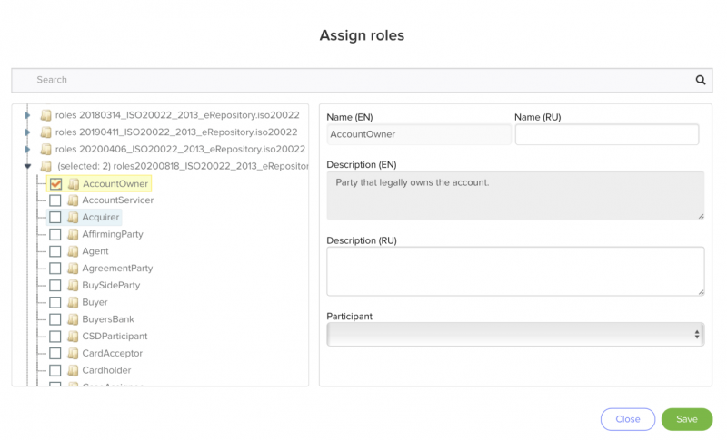Expand the roles 20200406 tree node
Viewport: 727px width, 440px height.
tap(27, 150)
